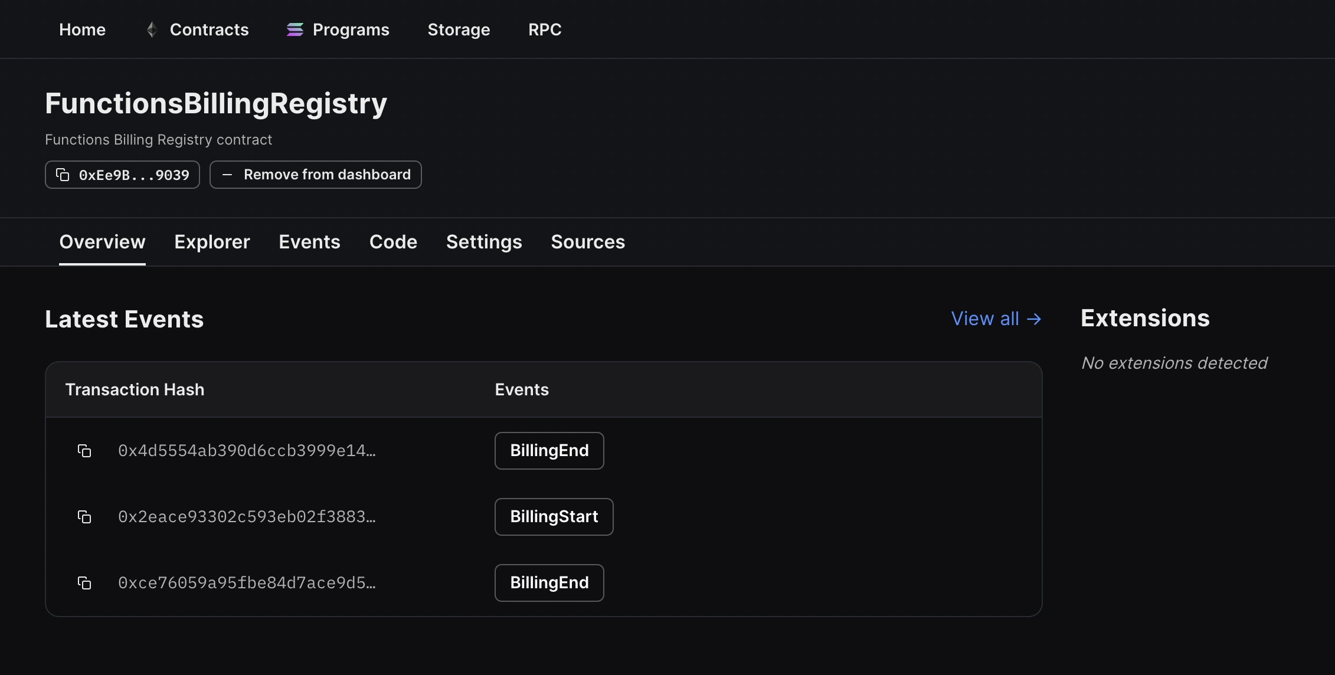Open the Settings tab

click(x=484, y=242)
